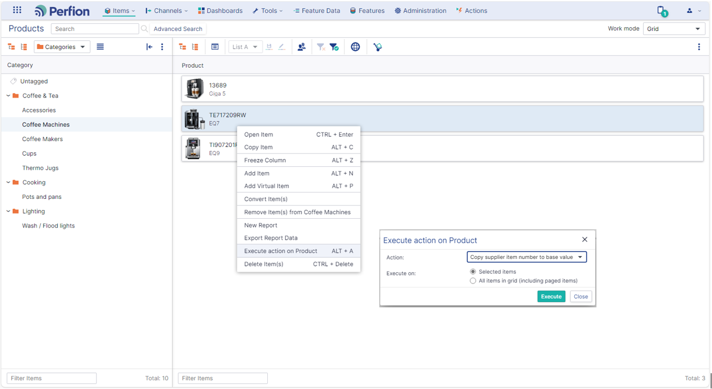Go to Dashboards
Screen dimensions: 712x389
pyautogui.click(x=220, y=10)
